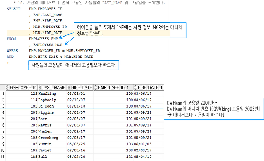Select the Greenberg cell
Viewport: 264px width, 161px height.
(52, 138)
